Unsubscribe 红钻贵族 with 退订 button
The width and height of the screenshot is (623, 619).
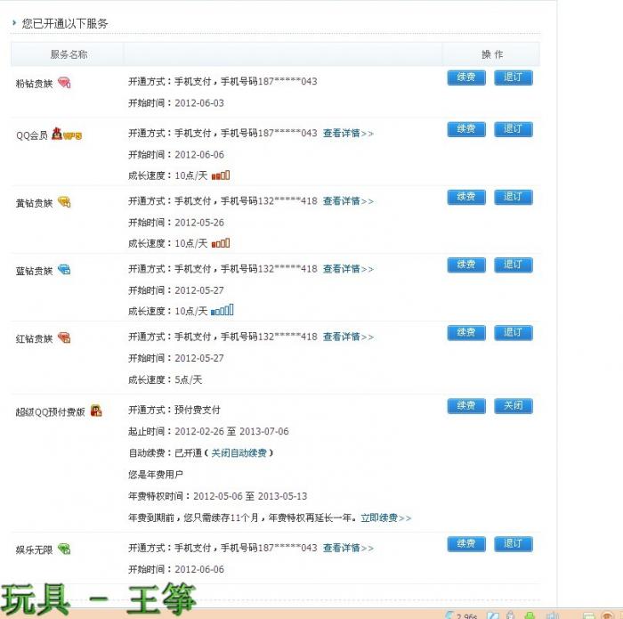pos(514,333)
